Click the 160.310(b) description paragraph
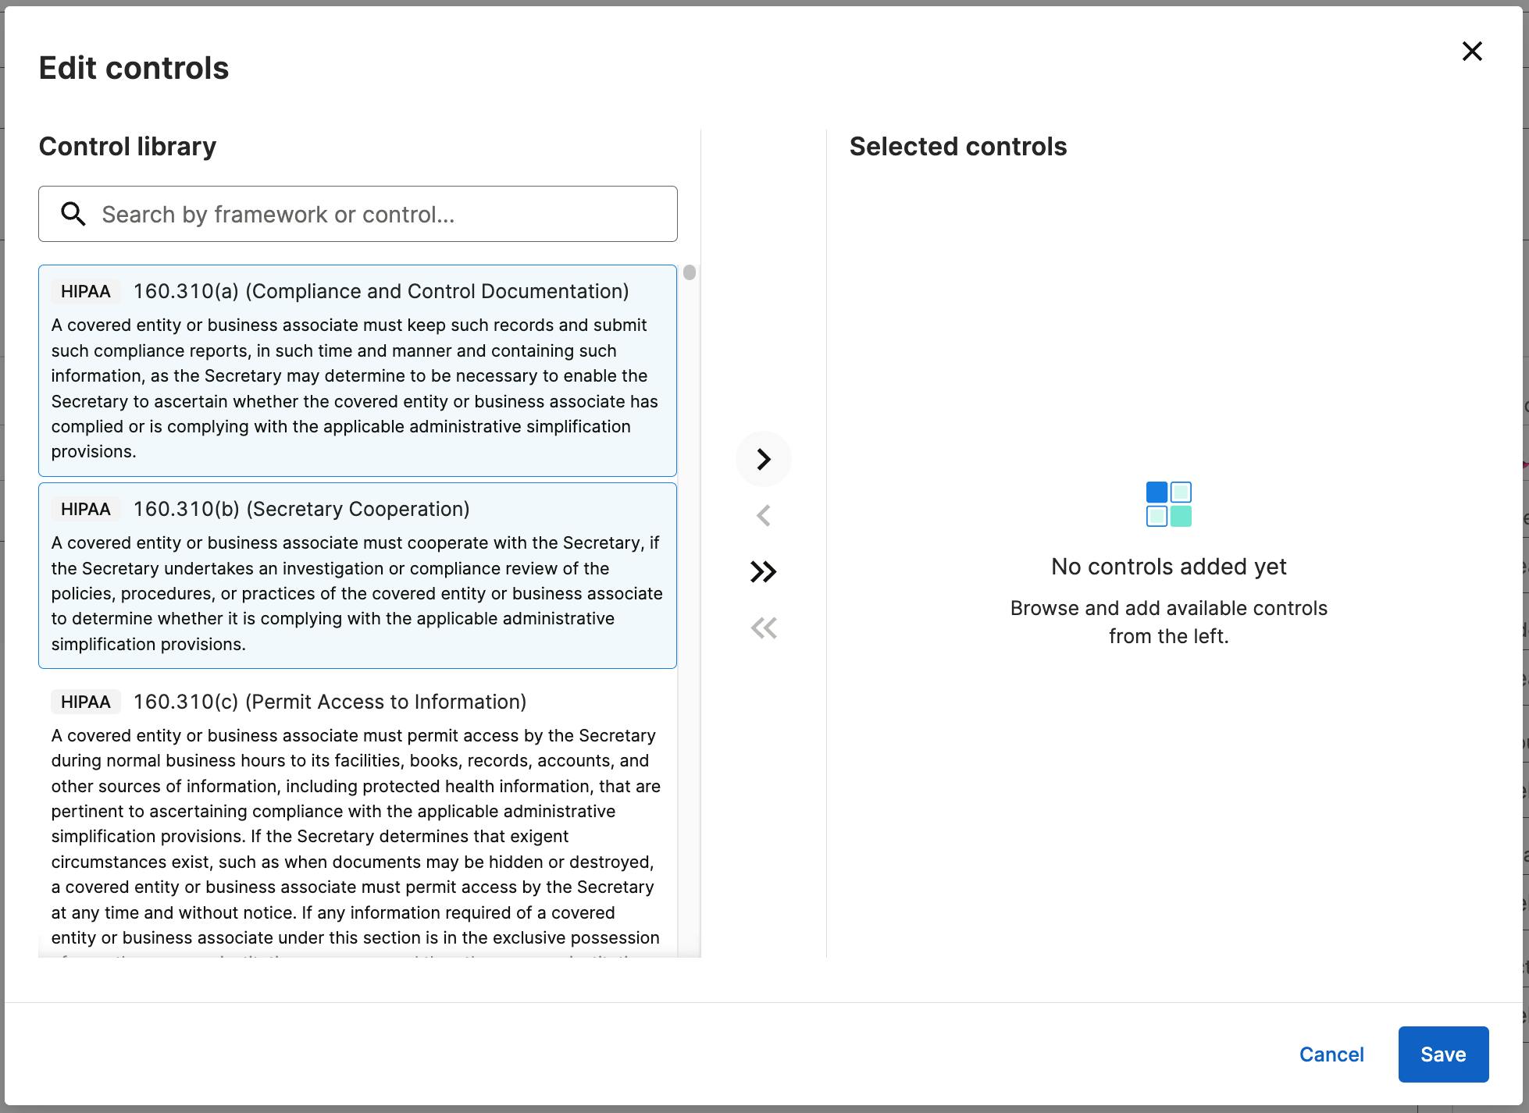 (x=356, y=593)
